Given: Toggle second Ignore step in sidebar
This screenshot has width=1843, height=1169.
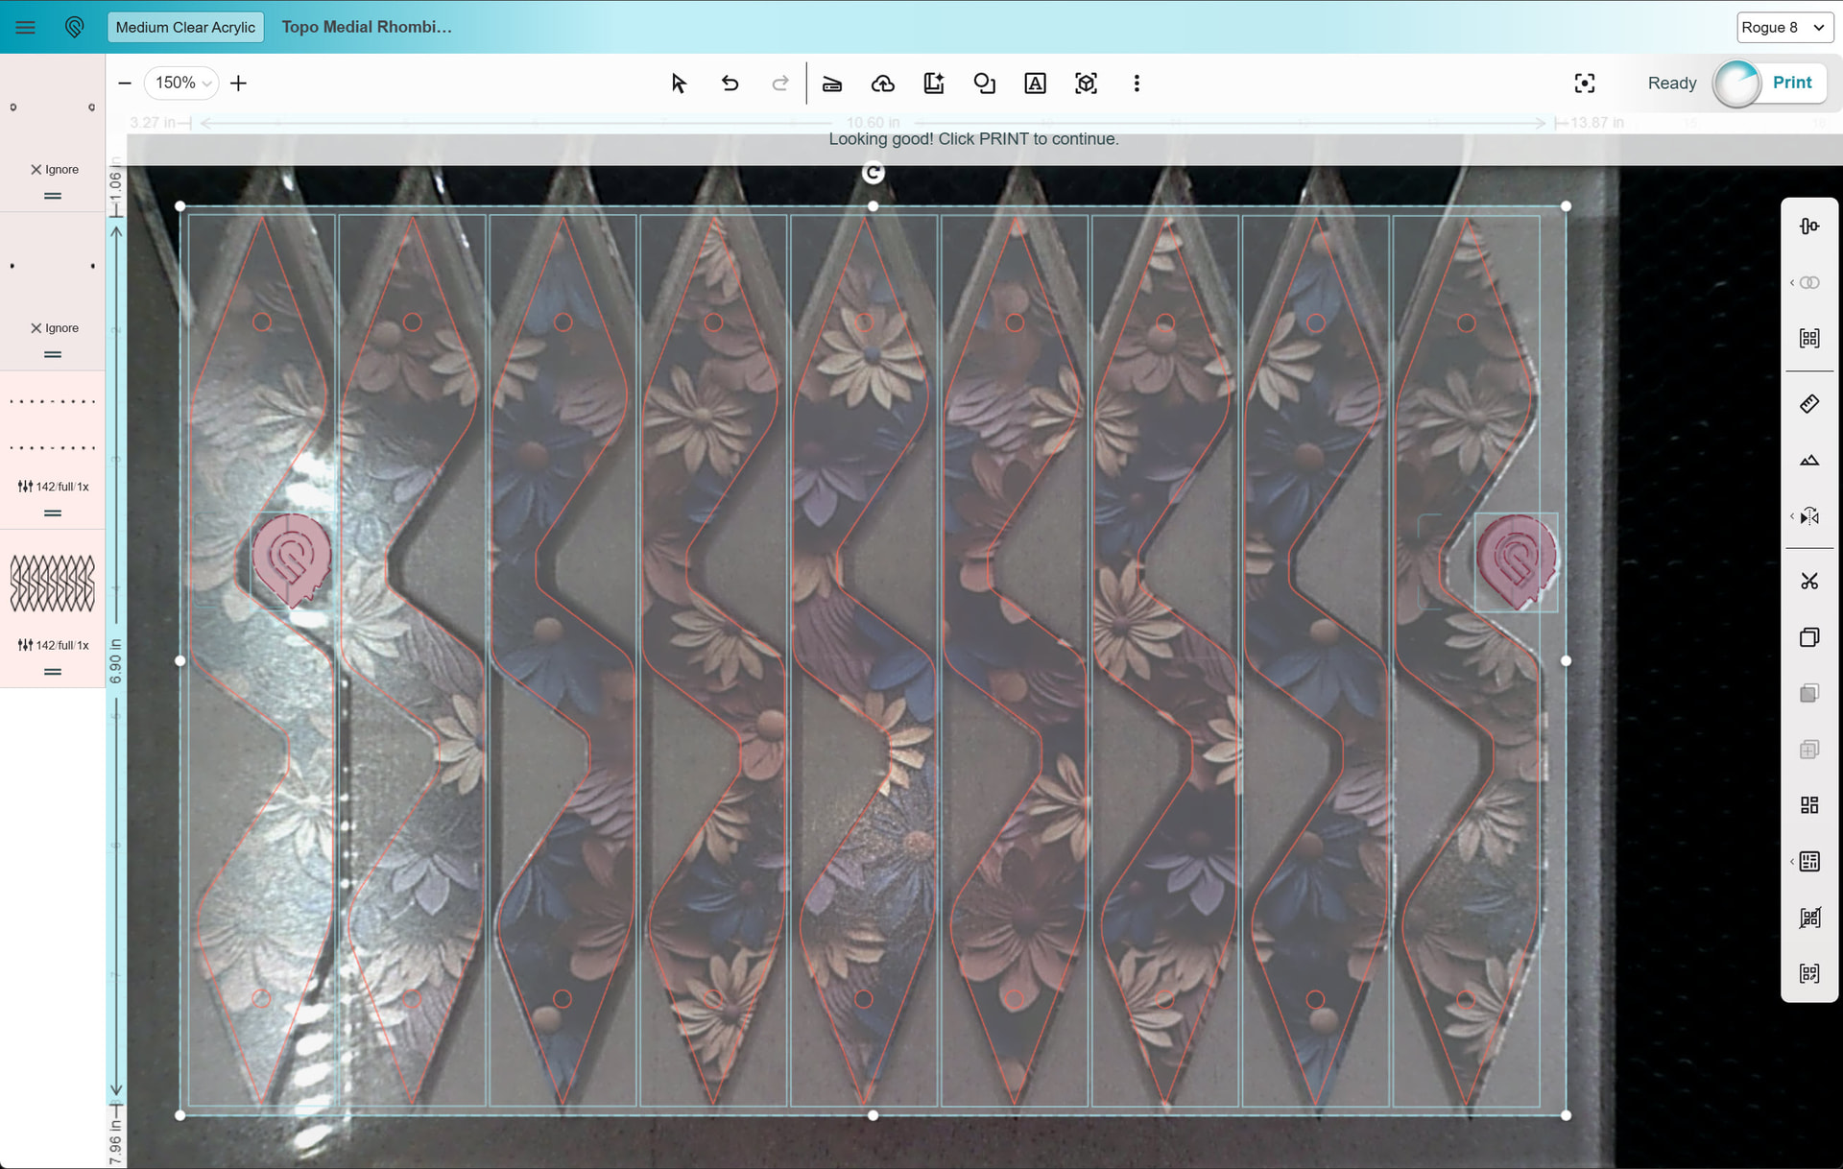Looking at the screenshot, I should (54, 328).
